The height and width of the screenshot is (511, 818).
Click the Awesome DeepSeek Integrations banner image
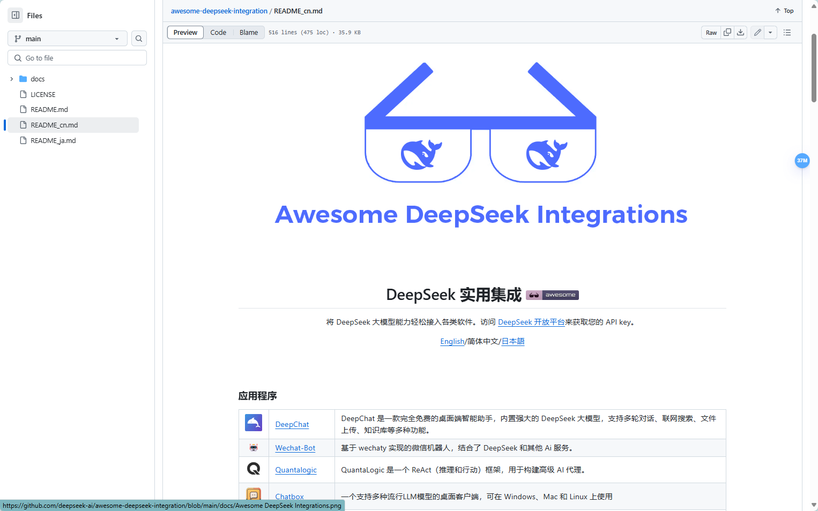pos(481,145)
